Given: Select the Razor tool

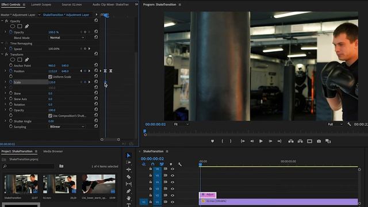Looking at the screenshot, I should pos(128,177).
